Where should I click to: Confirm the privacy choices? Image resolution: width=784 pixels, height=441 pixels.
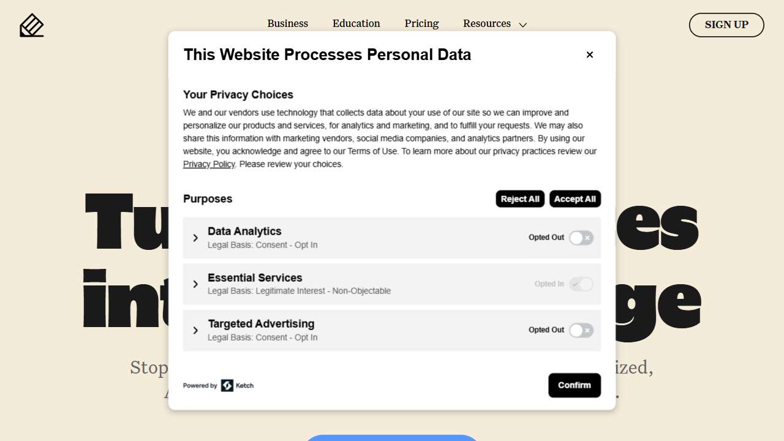point(574,385)
